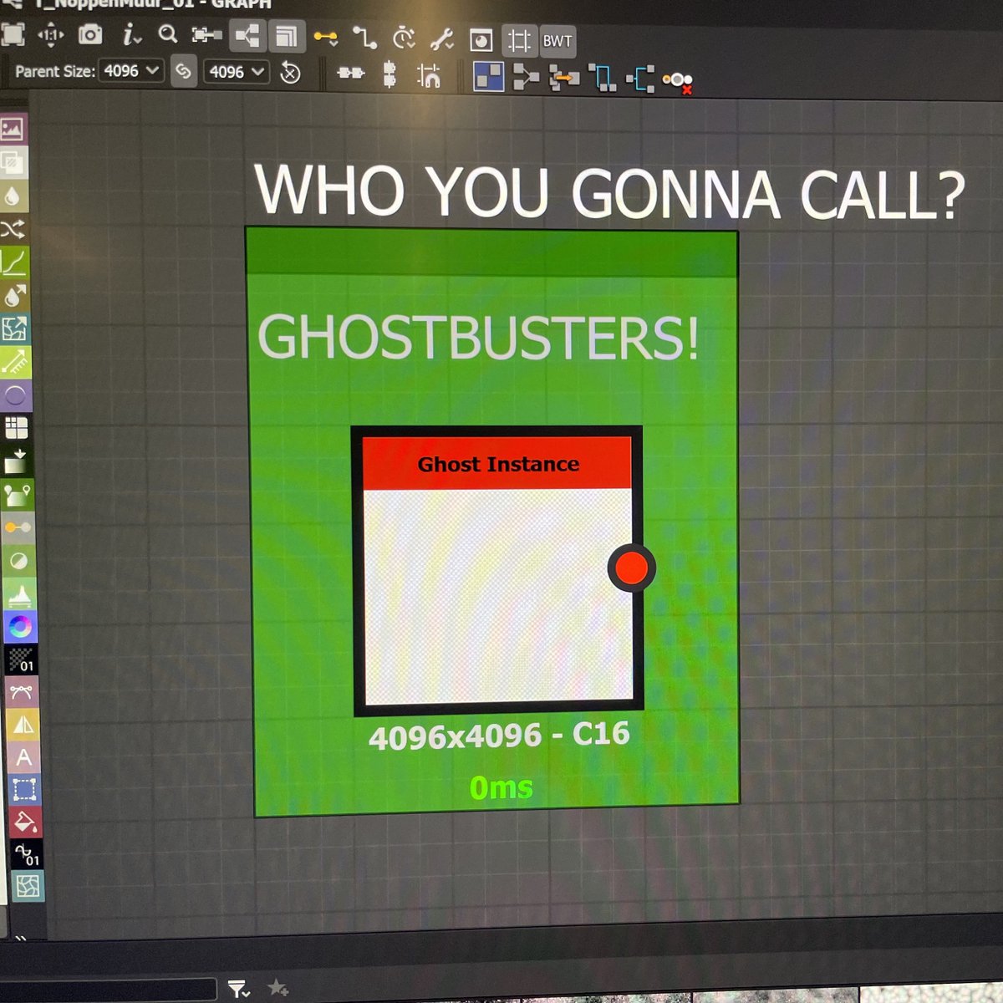Toggle the stacked frames display button

click(287, 37)
